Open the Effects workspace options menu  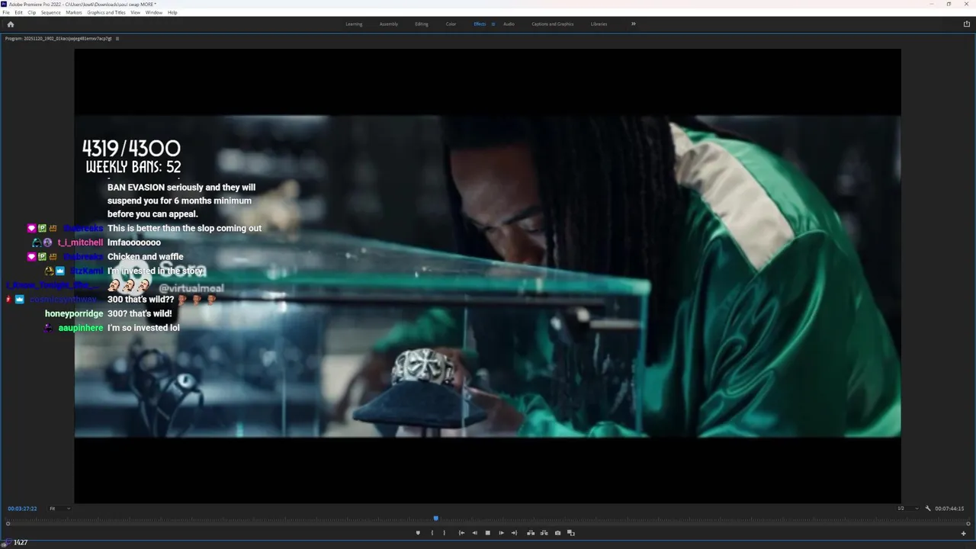[x=493, y=24]
